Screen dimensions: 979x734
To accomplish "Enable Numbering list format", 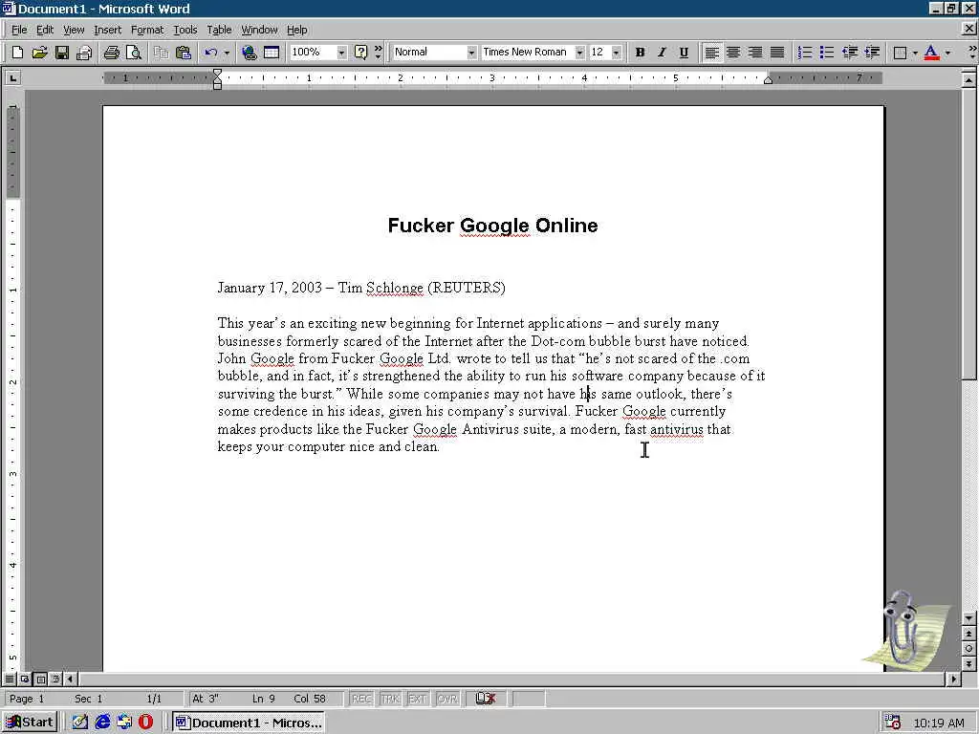I will tap(805, 53).
